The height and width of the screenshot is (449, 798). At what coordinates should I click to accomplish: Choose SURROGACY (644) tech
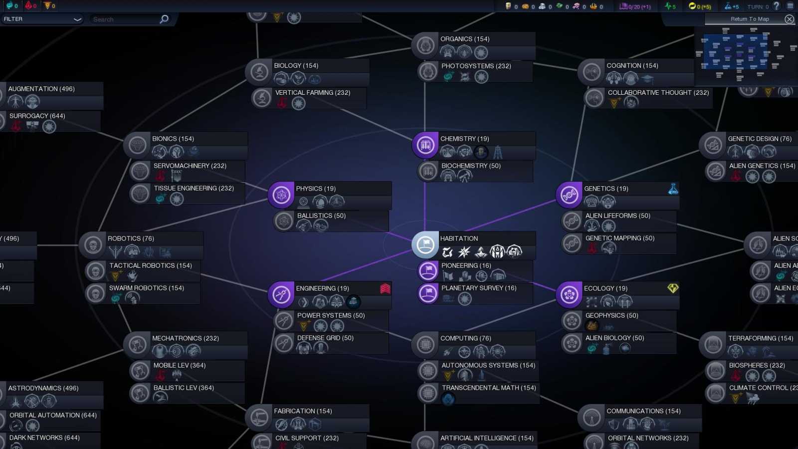50,121
